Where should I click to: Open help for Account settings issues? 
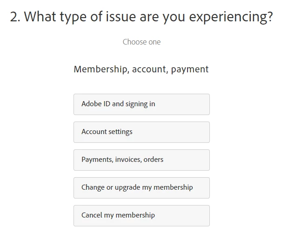[x=141, y=132]
